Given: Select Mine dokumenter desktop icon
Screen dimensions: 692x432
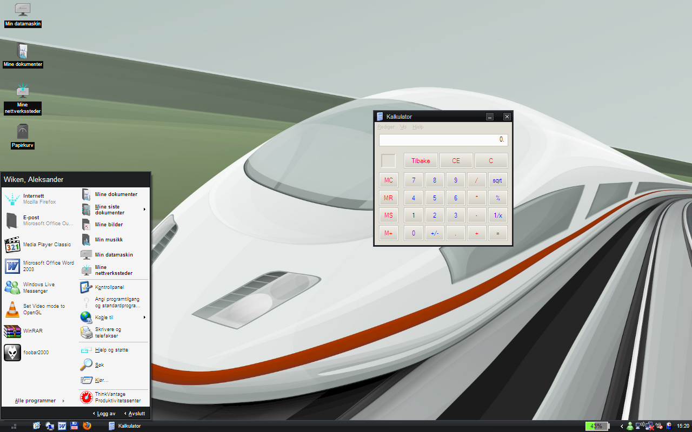Looking at the screenshot, I should (x=23, y=56).
